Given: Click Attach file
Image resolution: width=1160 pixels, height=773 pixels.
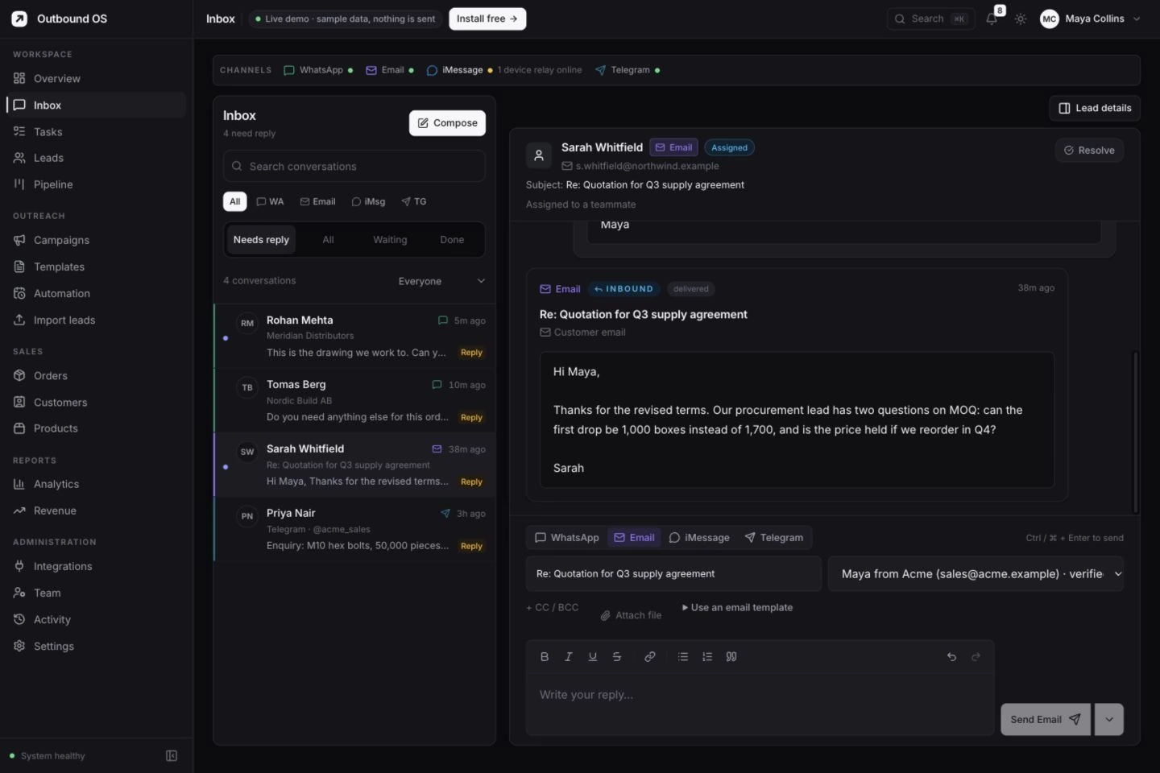Looking at the screenshot, I should [631, 615].
